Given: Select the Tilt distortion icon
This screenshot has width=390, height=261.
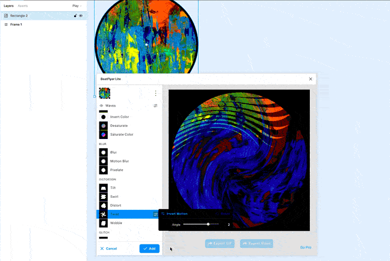Looking at the screenshot, I should pos(103,188).
